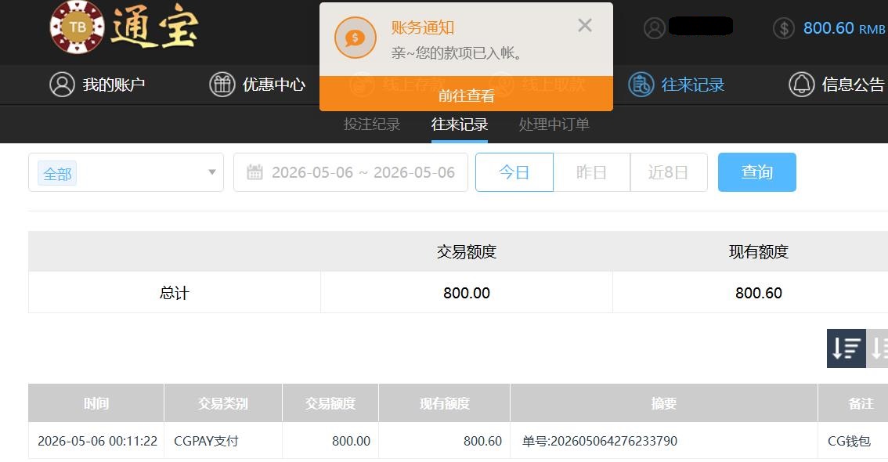
Task: Select 今日 date range
Action: coord(514,172)
